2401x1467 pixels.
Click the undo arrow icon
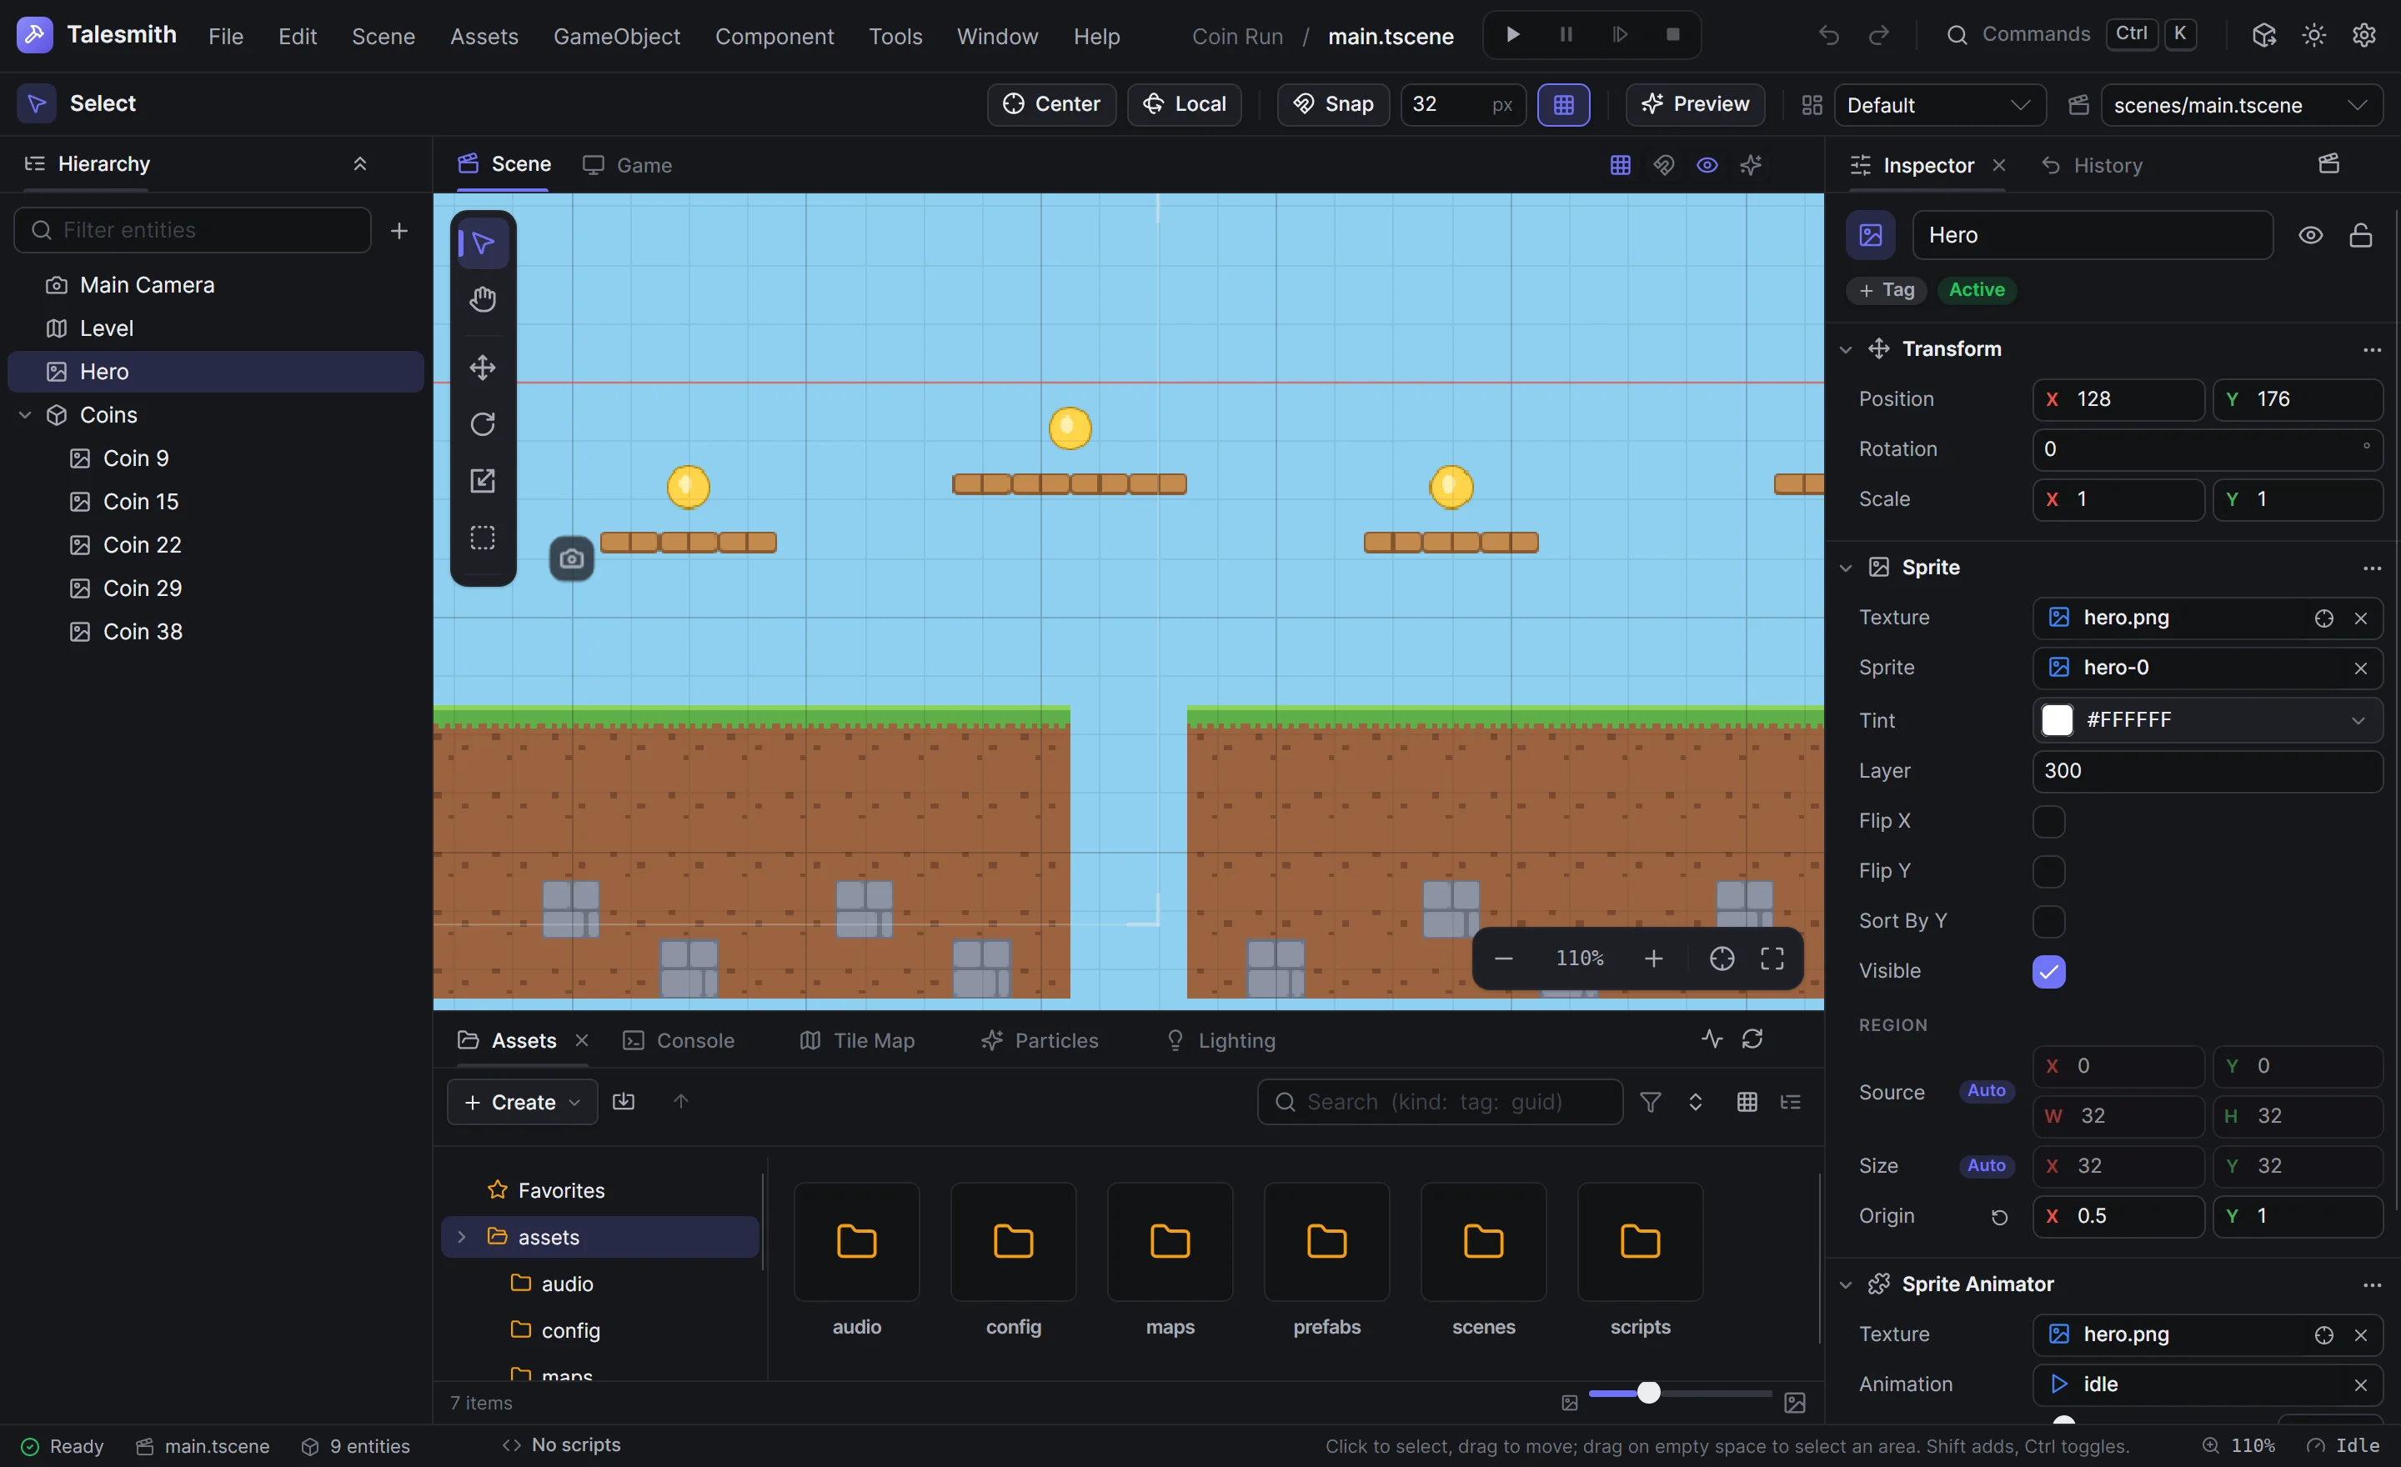pyautogui.click(x=1829, y=35)
